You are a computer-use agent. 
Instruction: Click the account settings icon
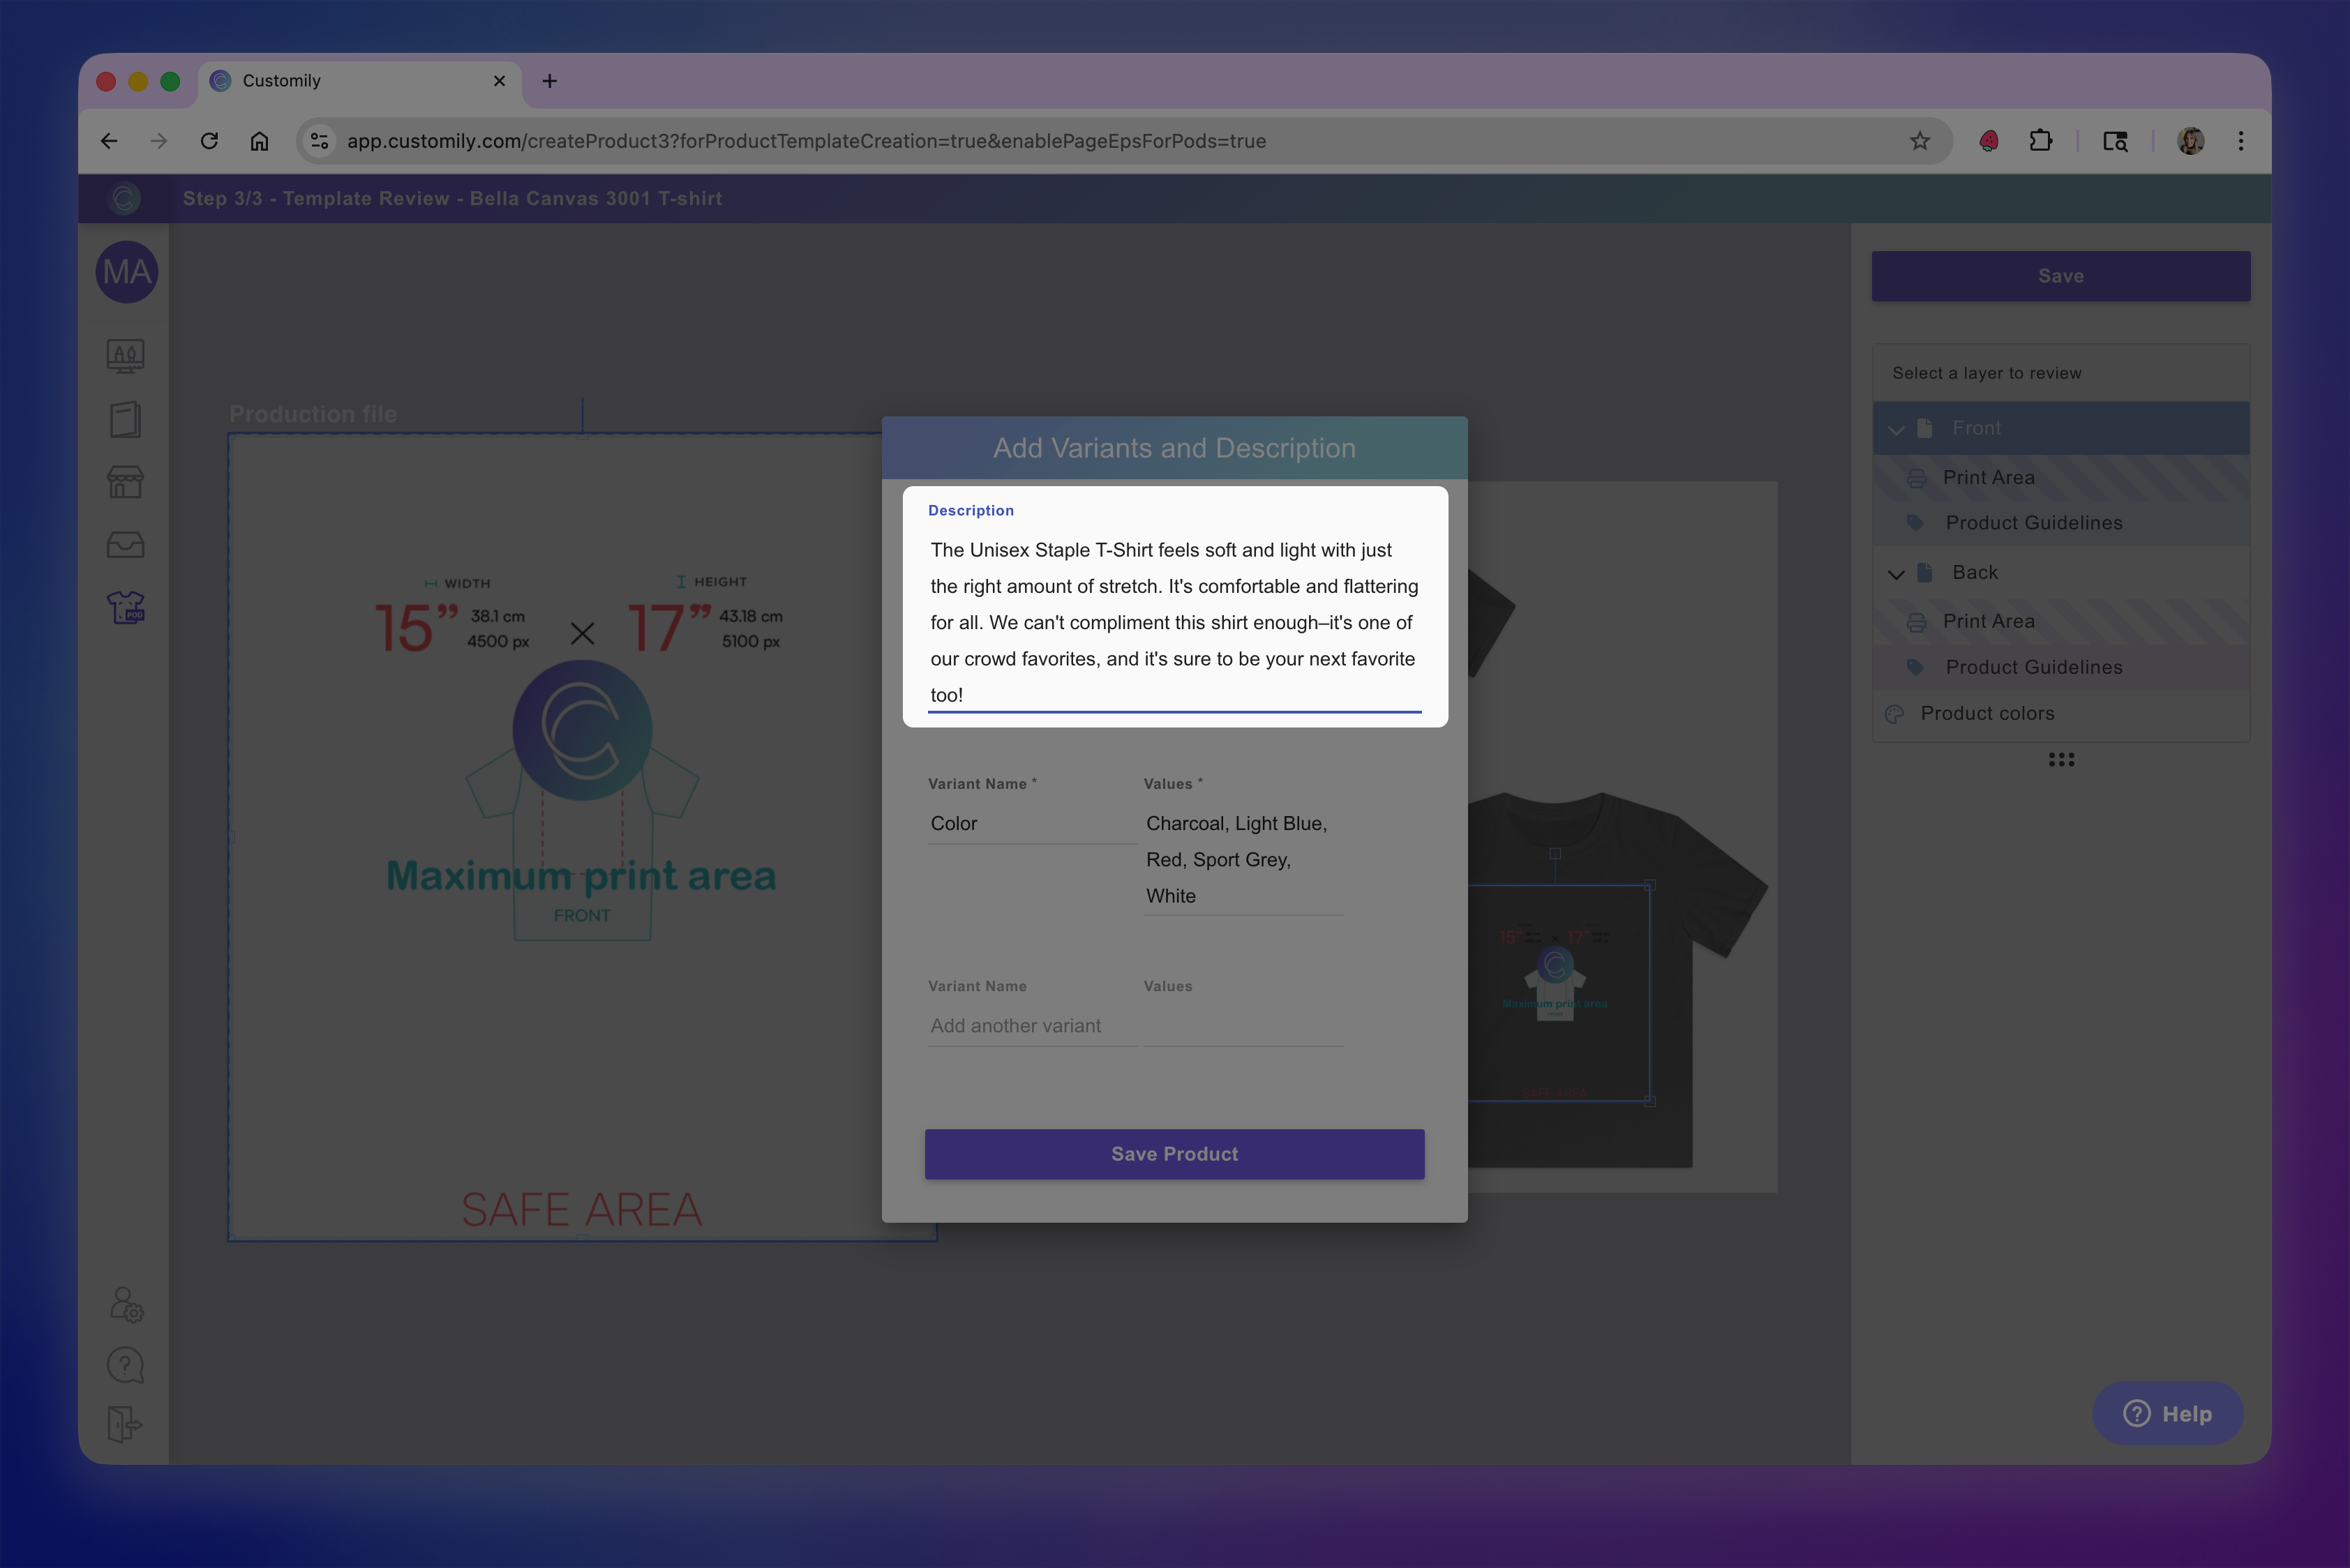(126, 1304)
